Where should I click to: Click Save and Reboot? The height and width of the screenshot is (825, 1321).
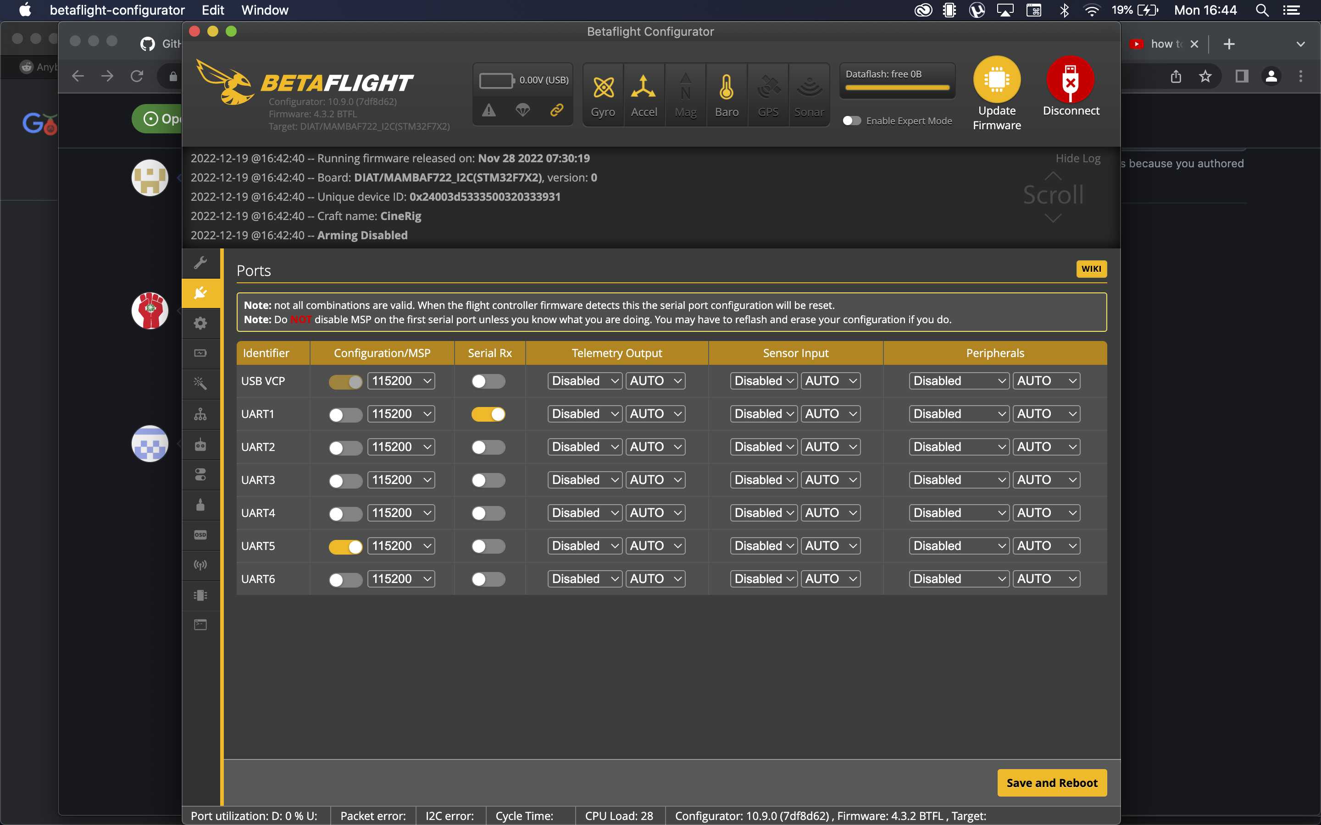(x=1051, y=782)
